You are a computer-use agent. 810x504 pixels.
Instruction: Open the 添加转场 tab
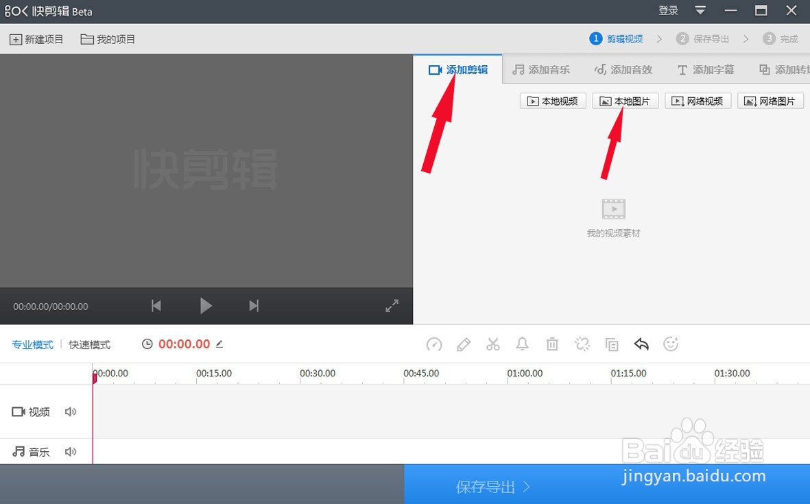pos(784,70)
